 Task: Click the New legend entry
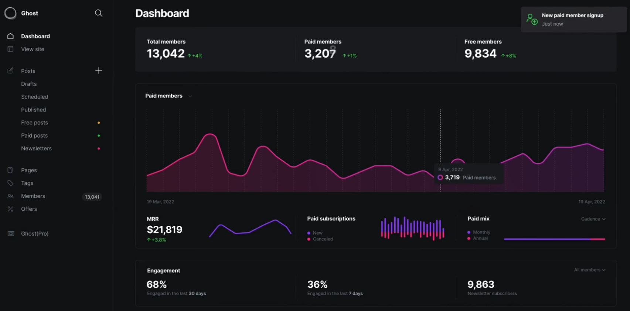pyautogui.click(x=315, y=233)
